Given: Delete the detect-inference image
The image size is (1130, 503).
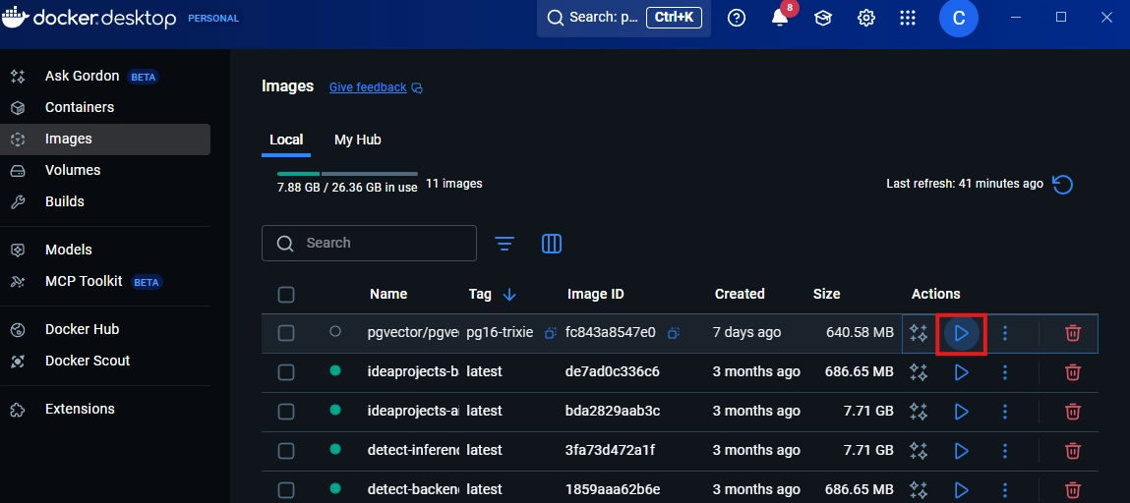Looking at the screenshot, I should click(1072, 450).
